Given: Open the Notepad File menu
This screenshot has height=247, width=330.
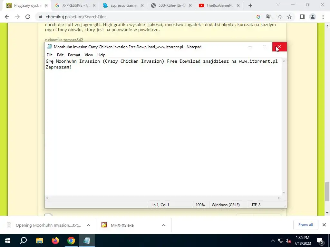Looking at the screenshot, I should pyautogui.click(x=50, y=55).
